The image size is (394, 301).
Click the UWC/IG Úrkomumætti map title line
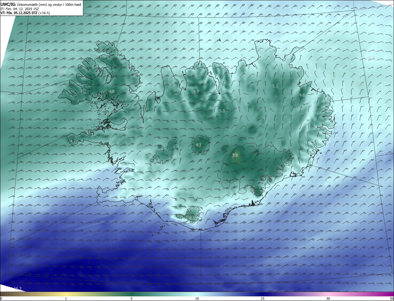click(x=41, y=4)
